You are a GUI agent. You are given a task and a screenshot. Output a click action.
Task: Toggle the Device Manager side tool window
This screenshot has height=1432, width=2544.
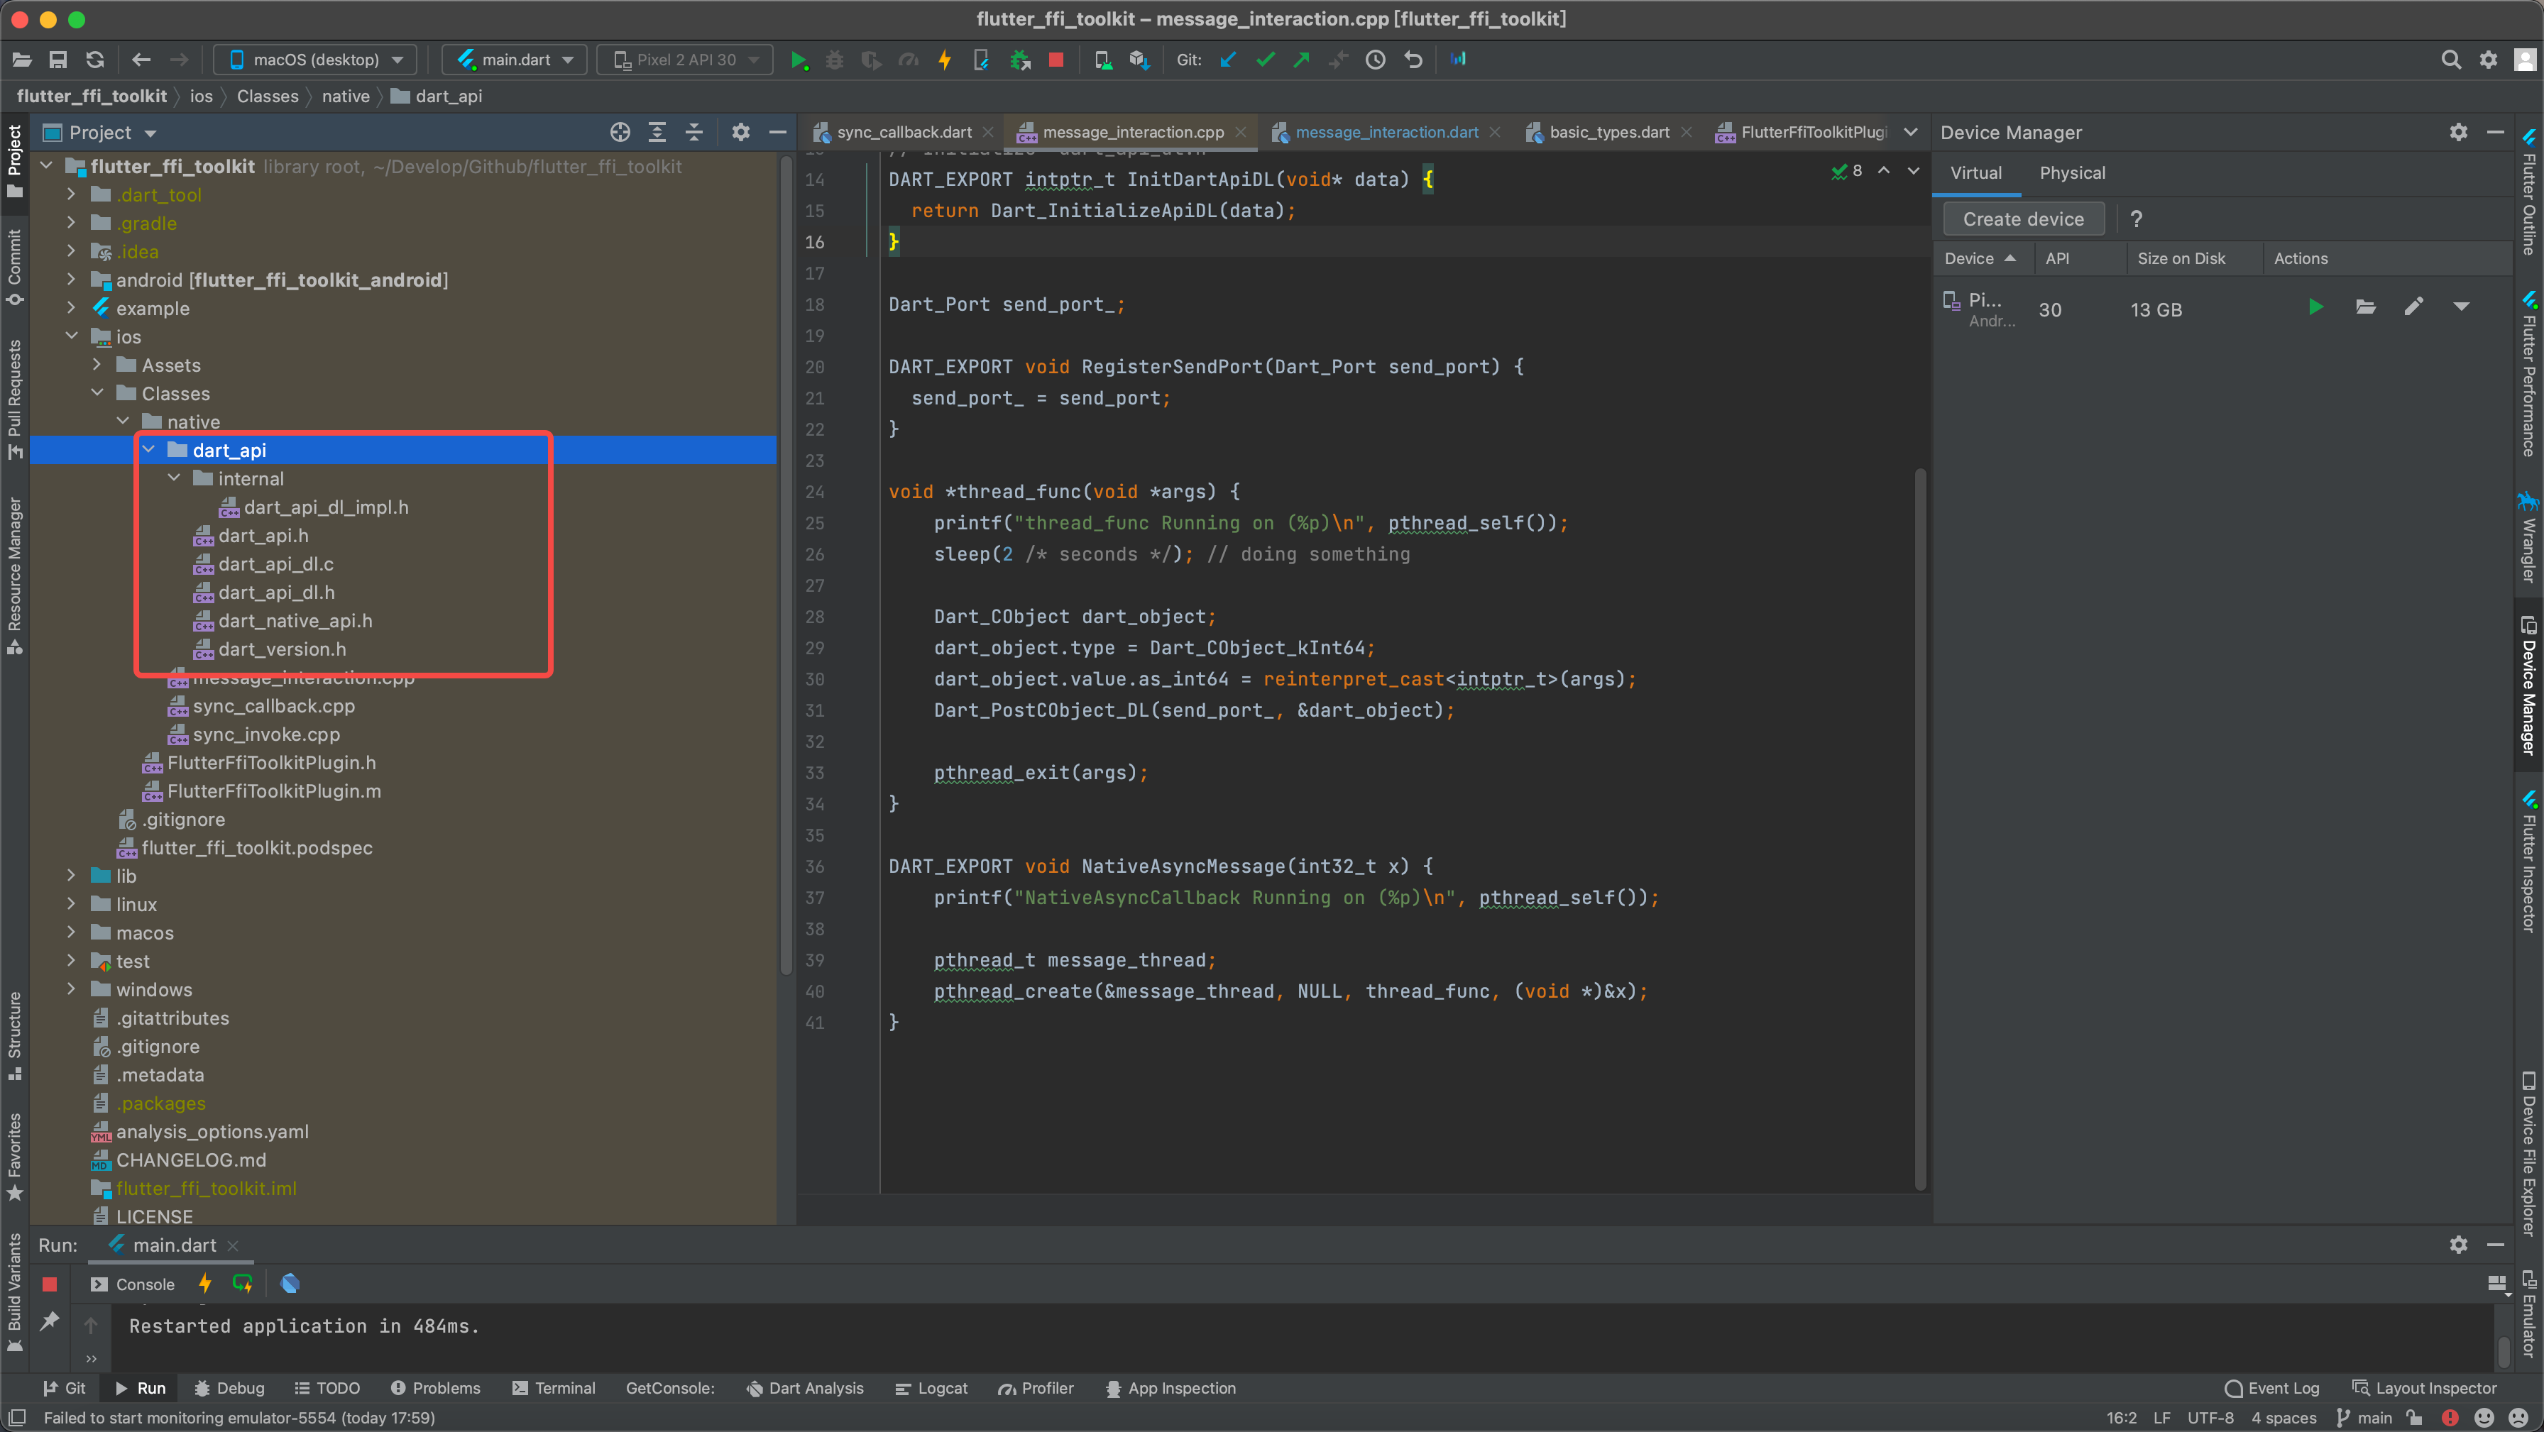[x=2529, y=686]
